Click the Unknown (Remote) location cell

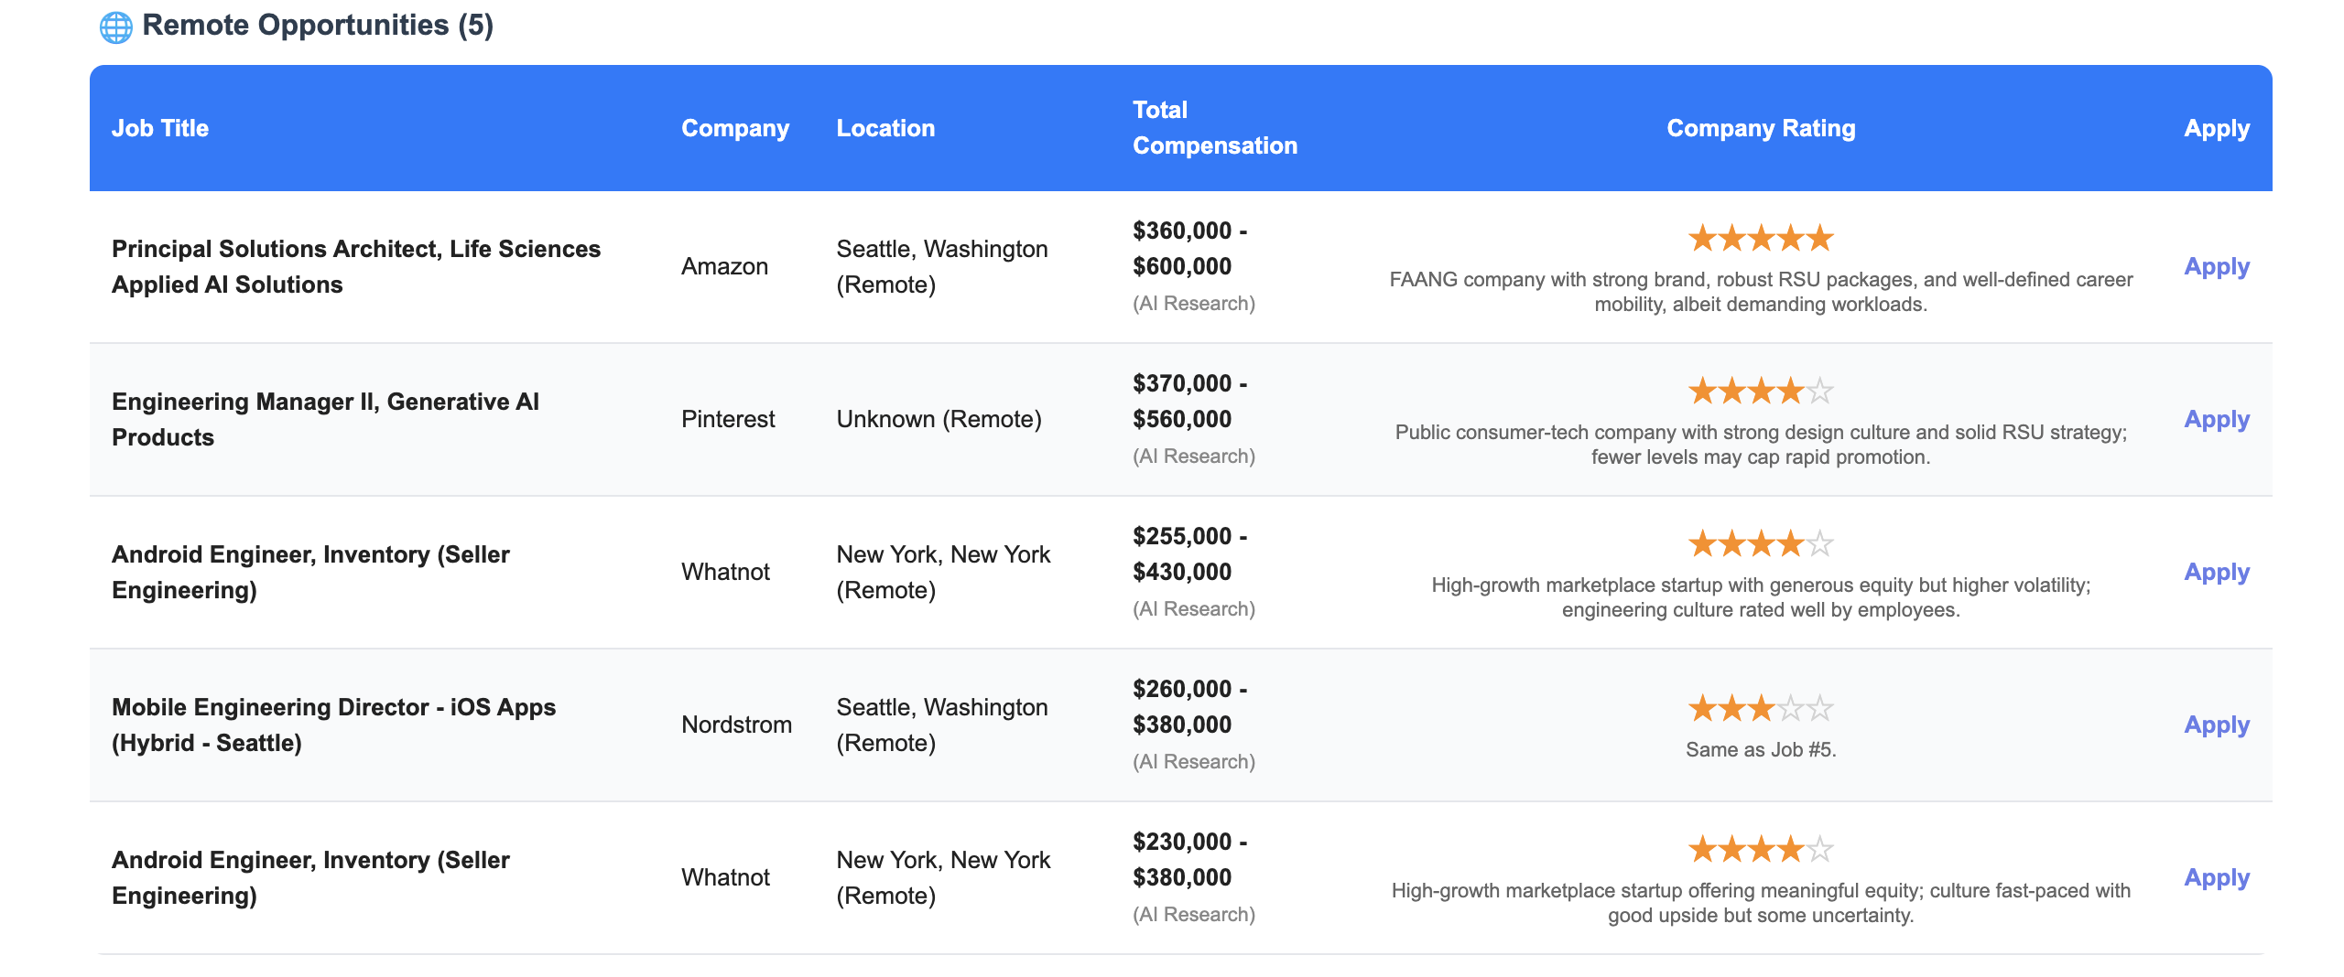pos(939,419)
